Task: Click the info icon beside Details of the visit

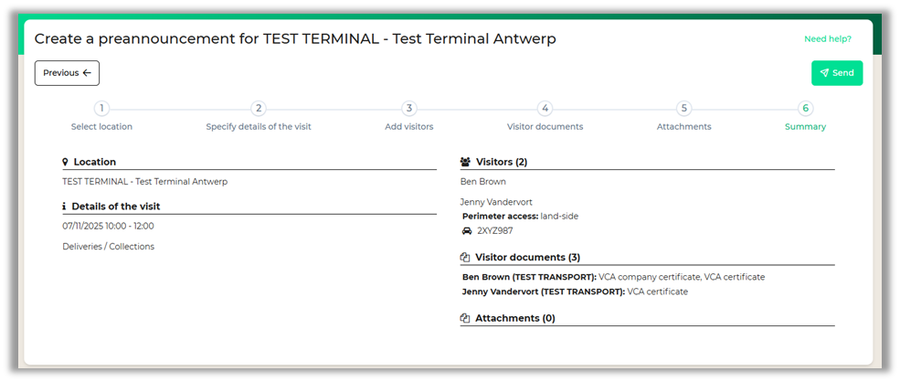Action: click(65, 207)
